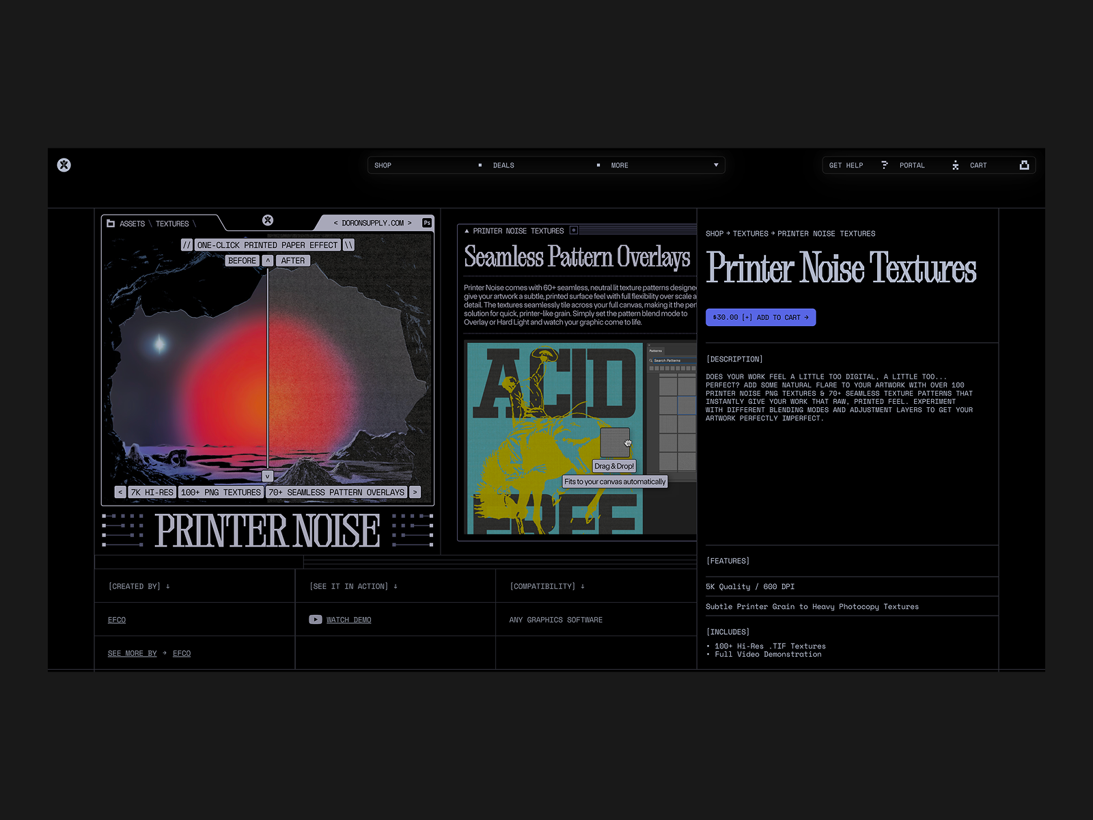Click PRINTER NOISE TEXTURES breadcrumb
1093x820 pixels.
(827, 234)
